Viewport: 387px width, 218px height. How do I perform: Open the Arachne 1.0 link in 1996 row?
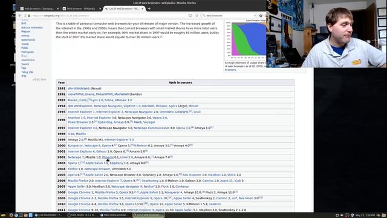77,117
